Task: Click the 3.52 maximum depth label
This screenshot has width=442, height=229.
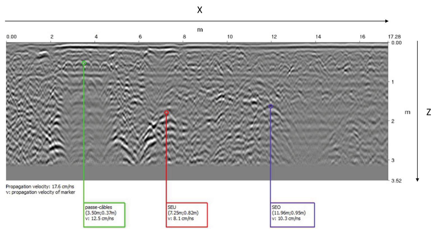Action: pyautogui.click(x=396, y=181)
